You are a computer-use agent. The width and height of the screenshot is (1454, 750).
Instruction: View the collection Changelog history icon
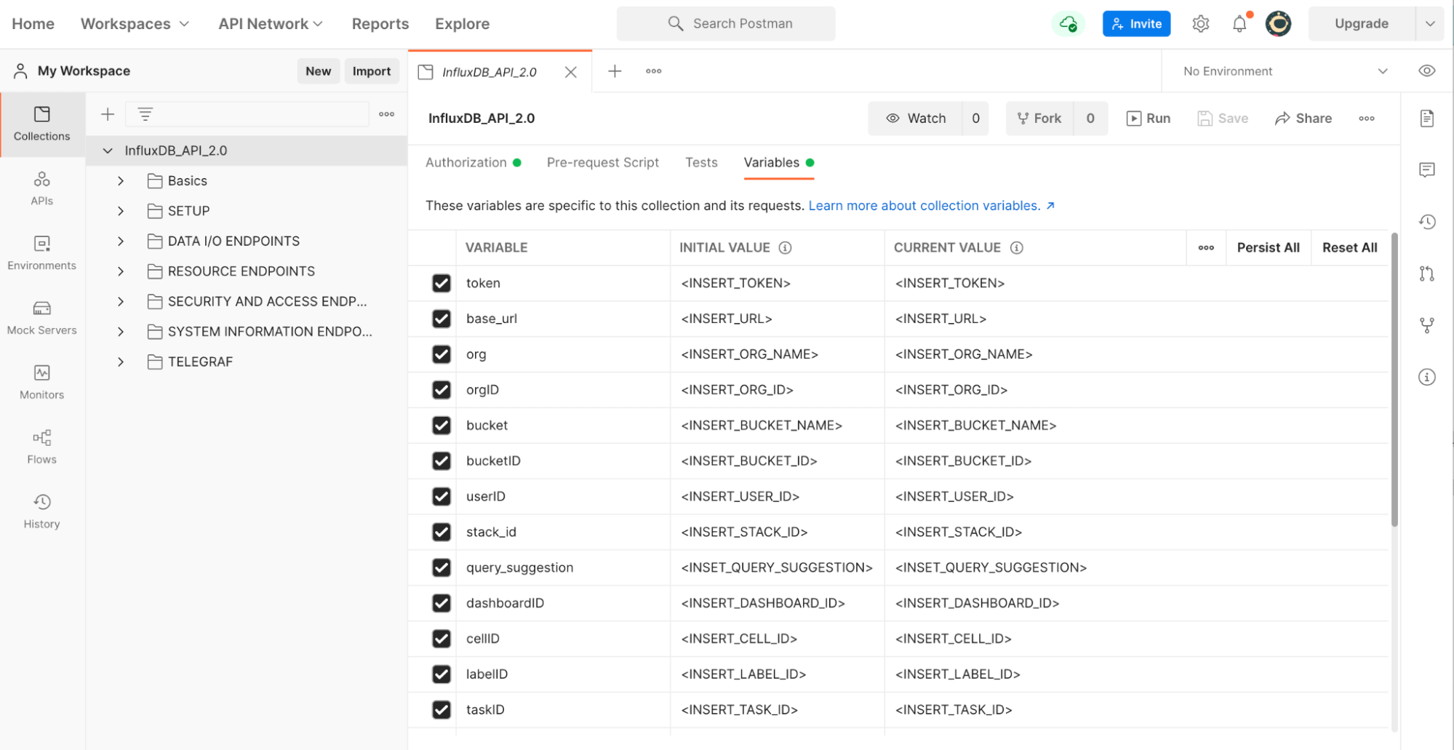tap(1427, 222)
